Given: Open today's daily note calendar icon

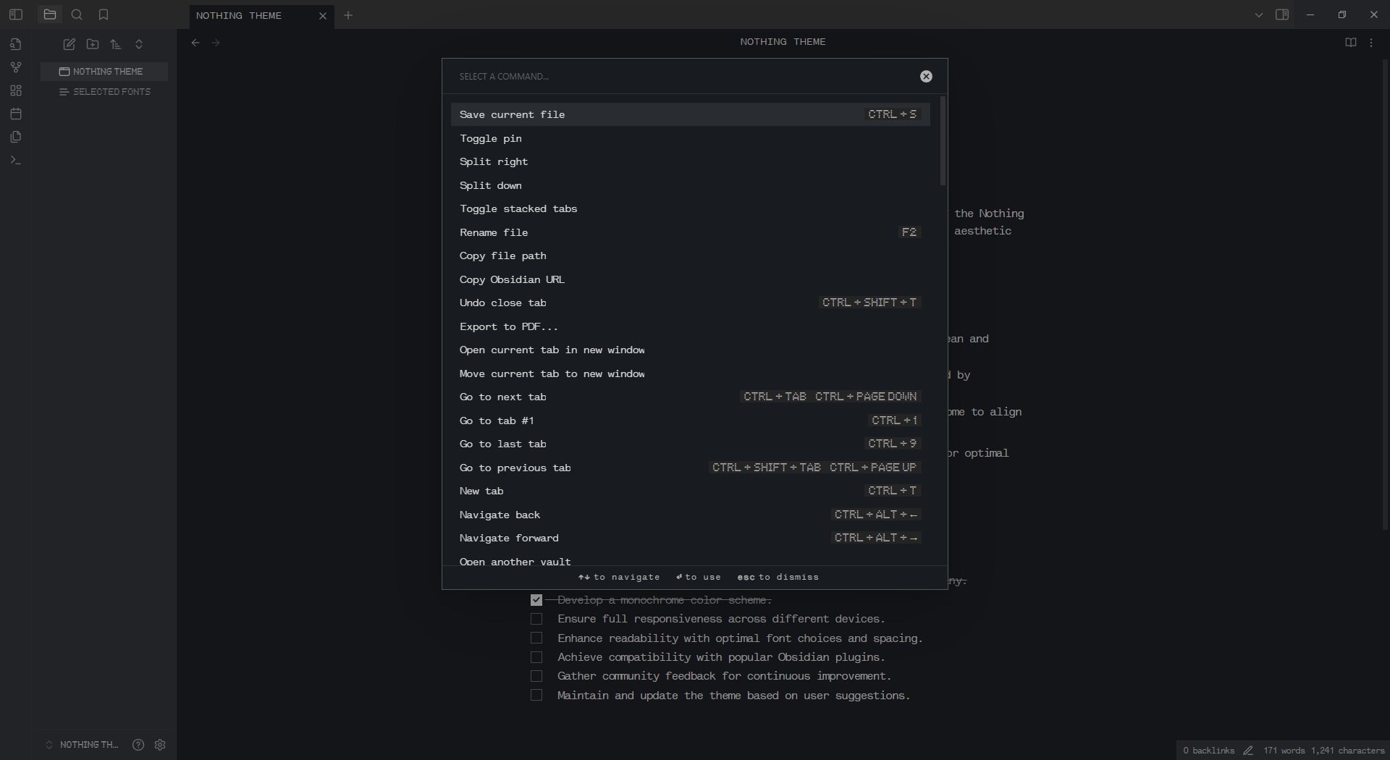Looking at the screenshot, I should click(x=16, y=114).
